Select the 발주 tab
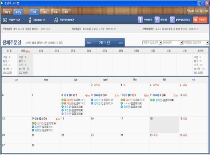 pos(66,12)
